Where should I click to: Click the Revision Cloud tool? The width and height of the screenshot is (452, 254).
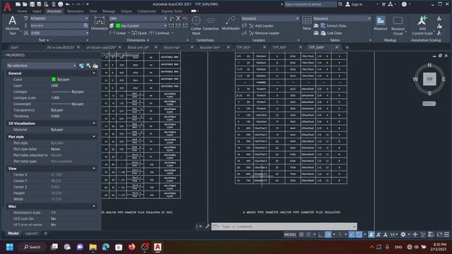[x=398, y=25]
